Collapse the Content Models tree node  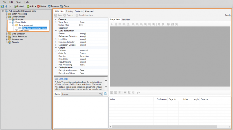(x=7, y=17)
